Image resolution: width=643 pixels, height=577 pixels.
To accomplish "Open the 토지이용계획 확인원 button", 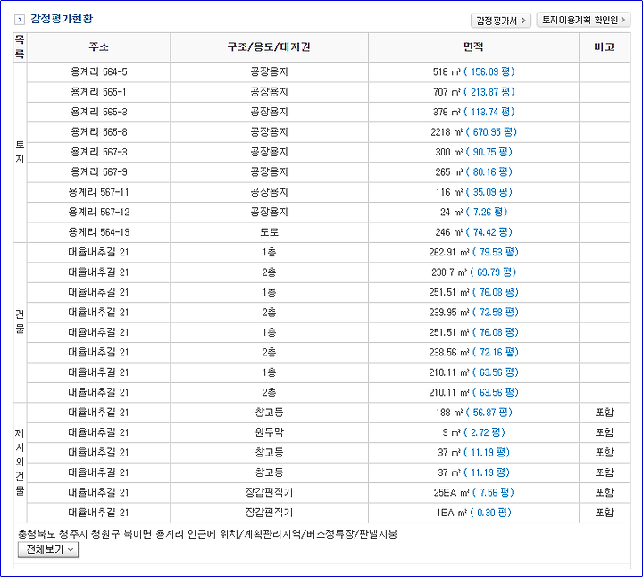I will point(583,20).
